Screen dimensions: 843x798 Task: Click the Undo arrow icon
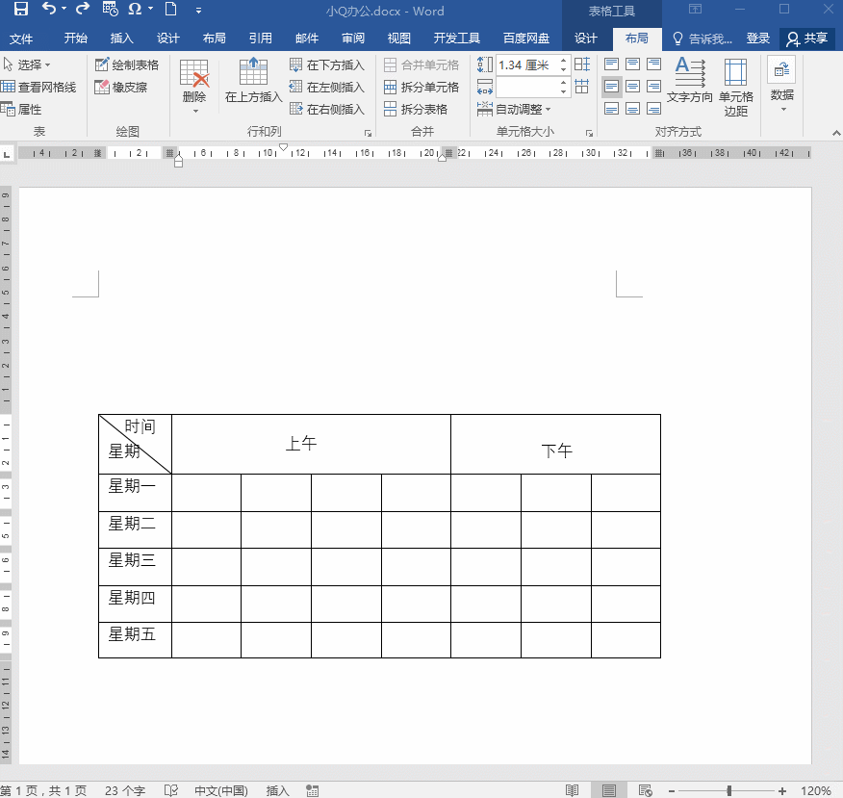click(x=49, y=9)
